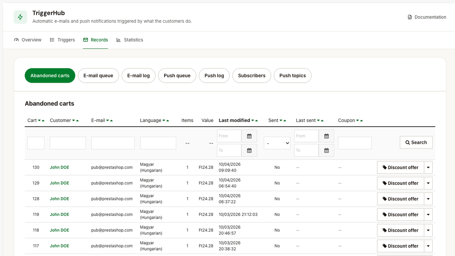455x256 pixels.
Task: Open customer John DOE on cart 128
Action: (x=60, y=199)
